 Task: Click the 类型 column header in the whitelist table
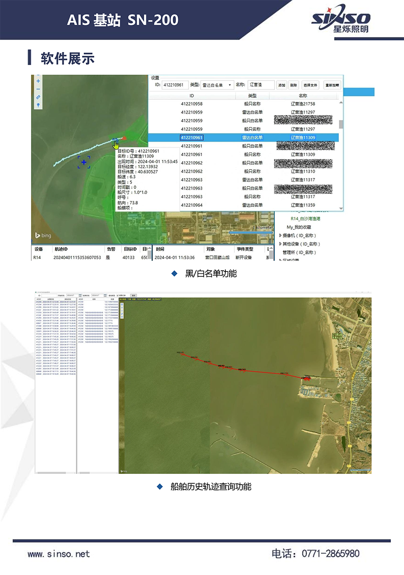tap(252, 96)
